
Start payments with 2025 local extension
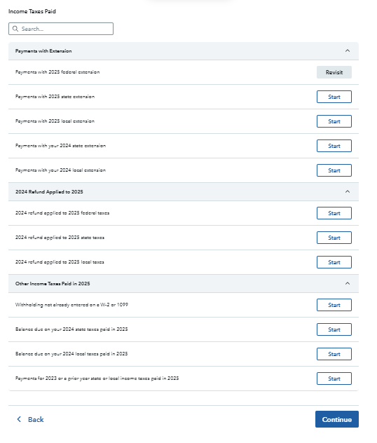pos(334,121)
